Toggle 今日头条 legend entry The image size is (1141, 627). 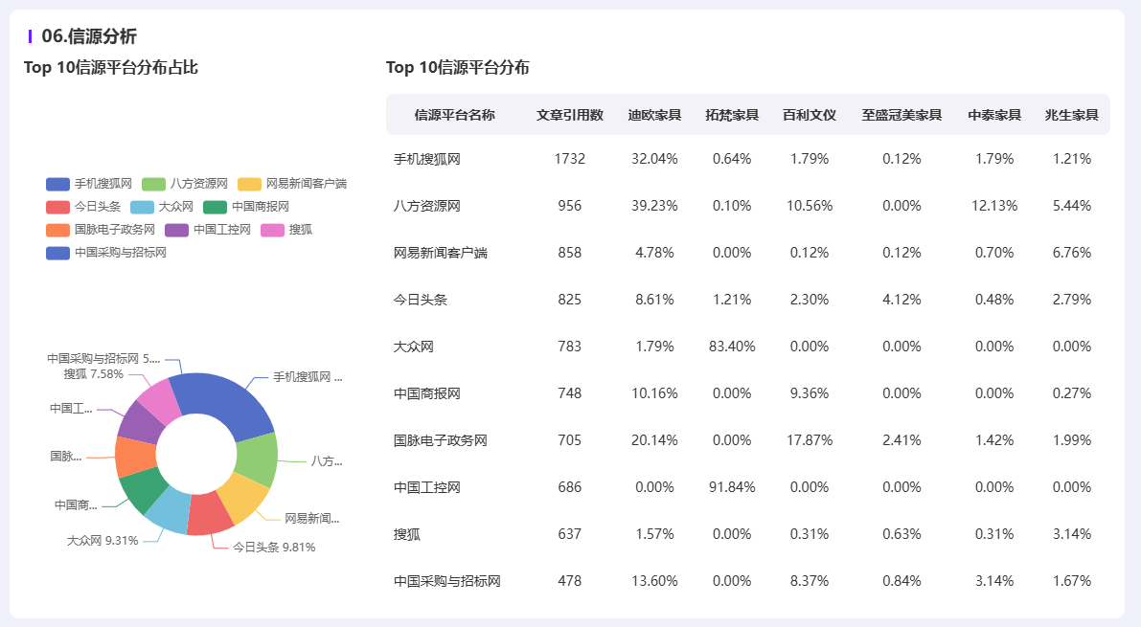tap(83, 207)
